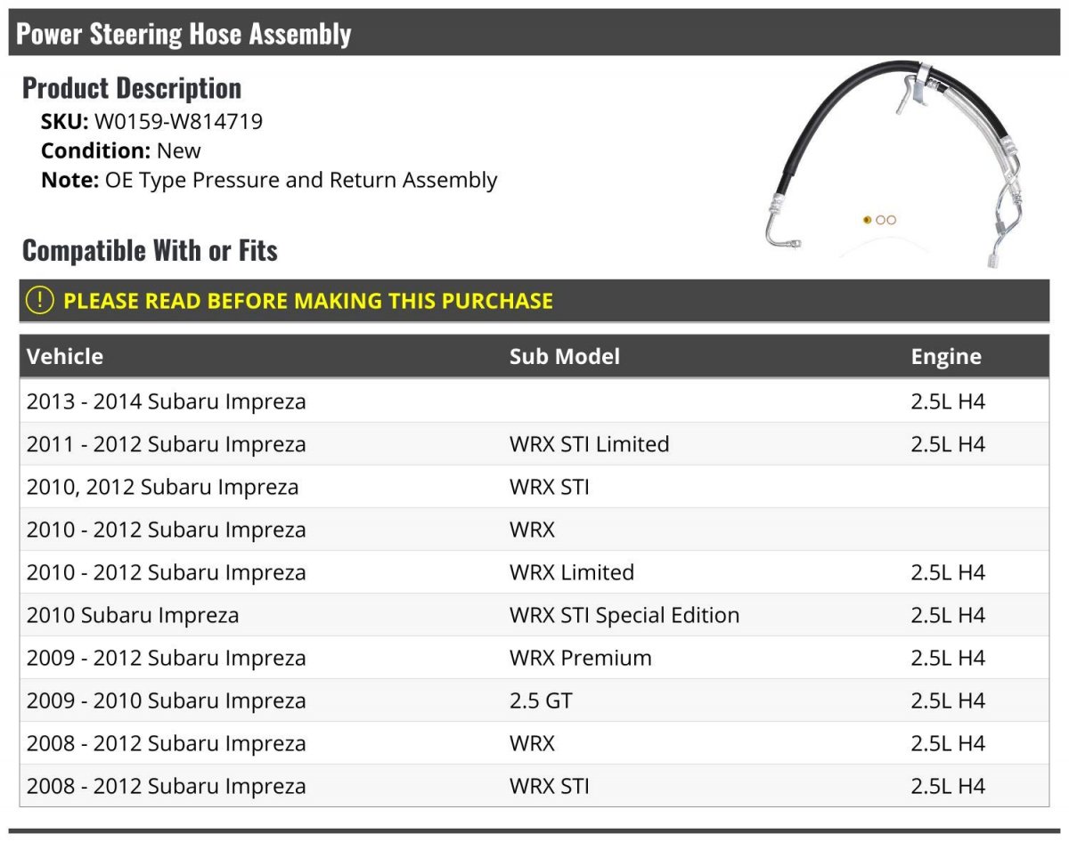Click the Sub Model column header
The height and width of the screenshot is (842, 1069).
tap(565, 357)
